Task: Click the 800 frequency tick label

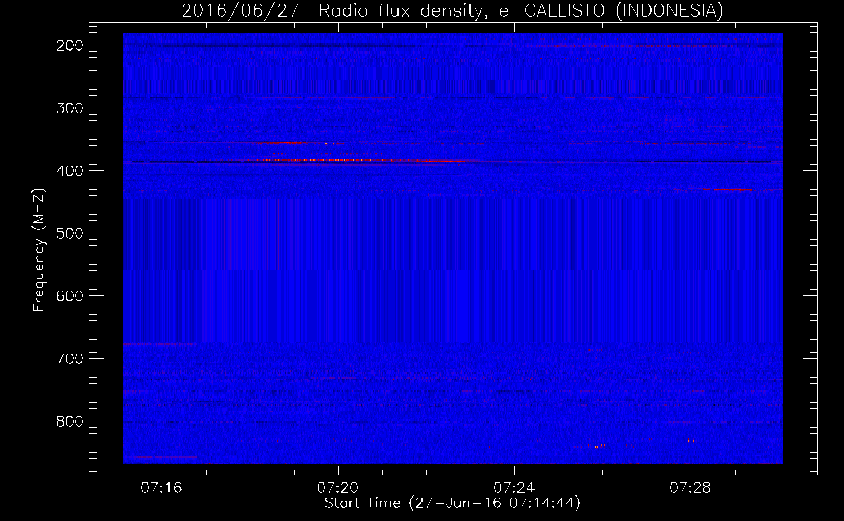Action: click(x=70, y=421)
